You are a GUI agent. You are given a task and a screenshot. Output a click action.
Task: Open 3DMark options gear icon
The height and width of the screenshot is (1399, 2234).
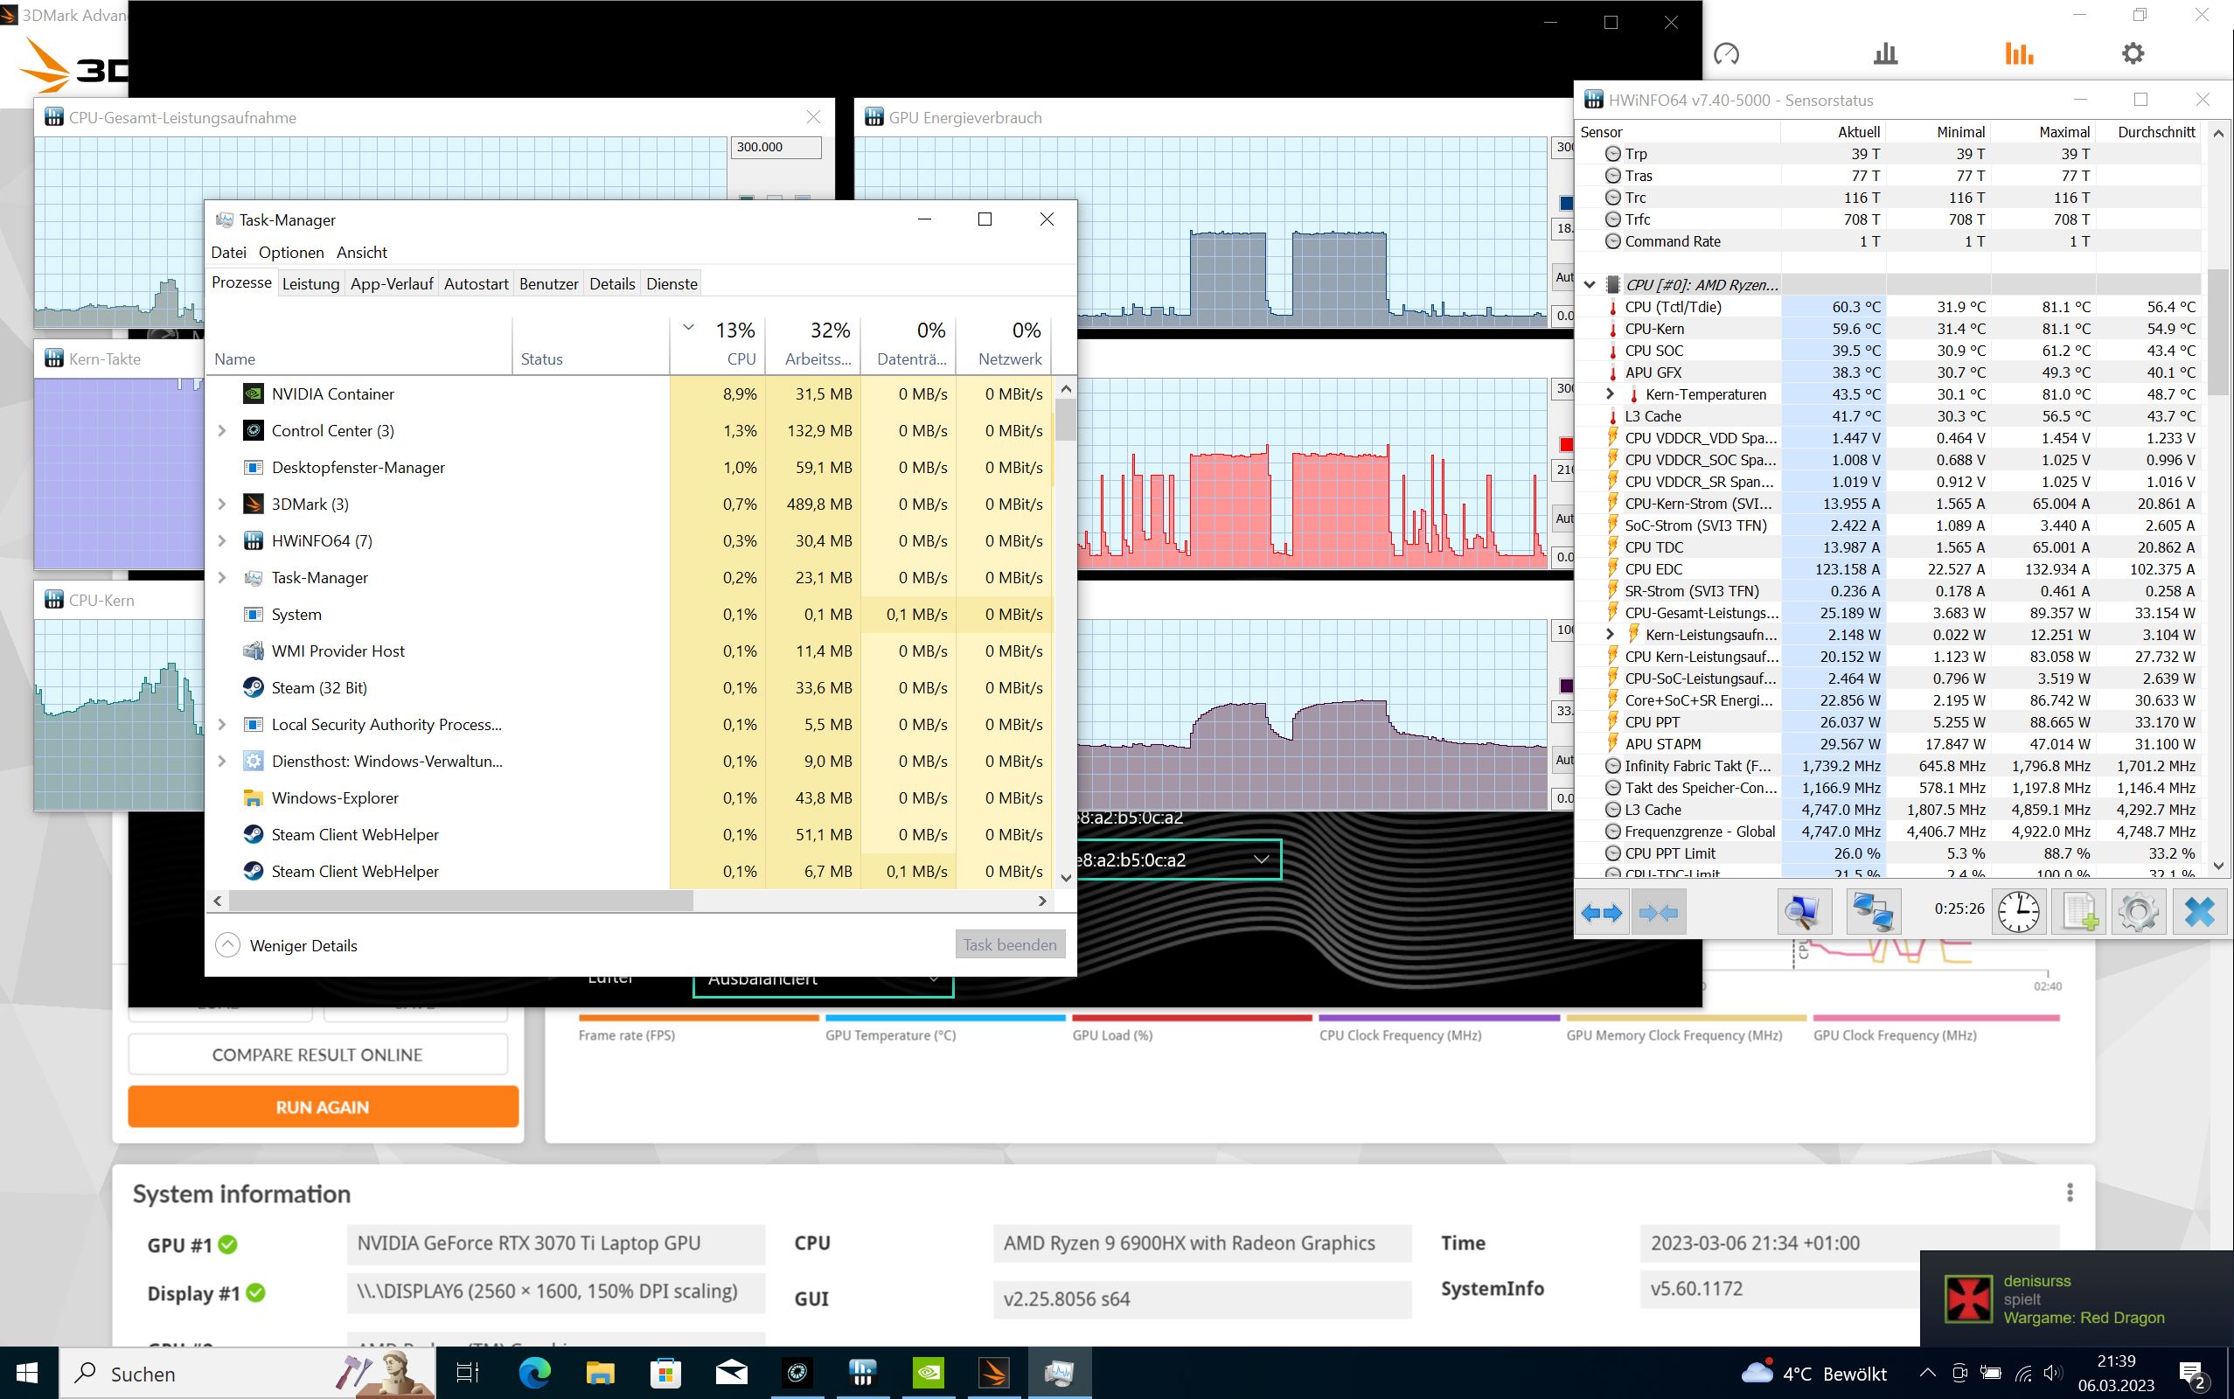[2133, 53]
